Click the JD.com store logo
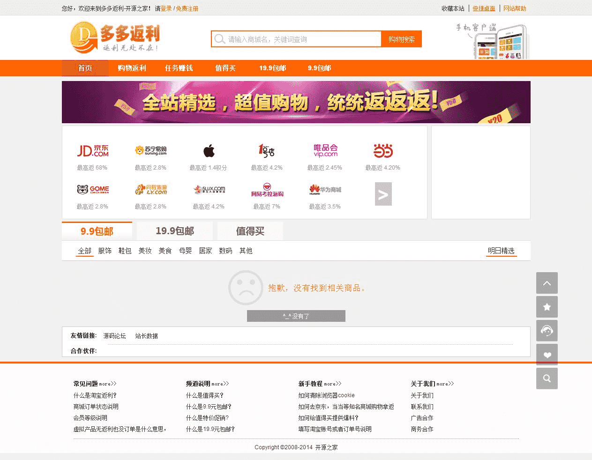 pos(92,150)
